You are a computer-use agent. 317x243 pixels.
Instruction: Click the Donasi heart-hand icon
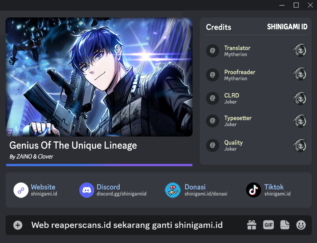(173, 190)
